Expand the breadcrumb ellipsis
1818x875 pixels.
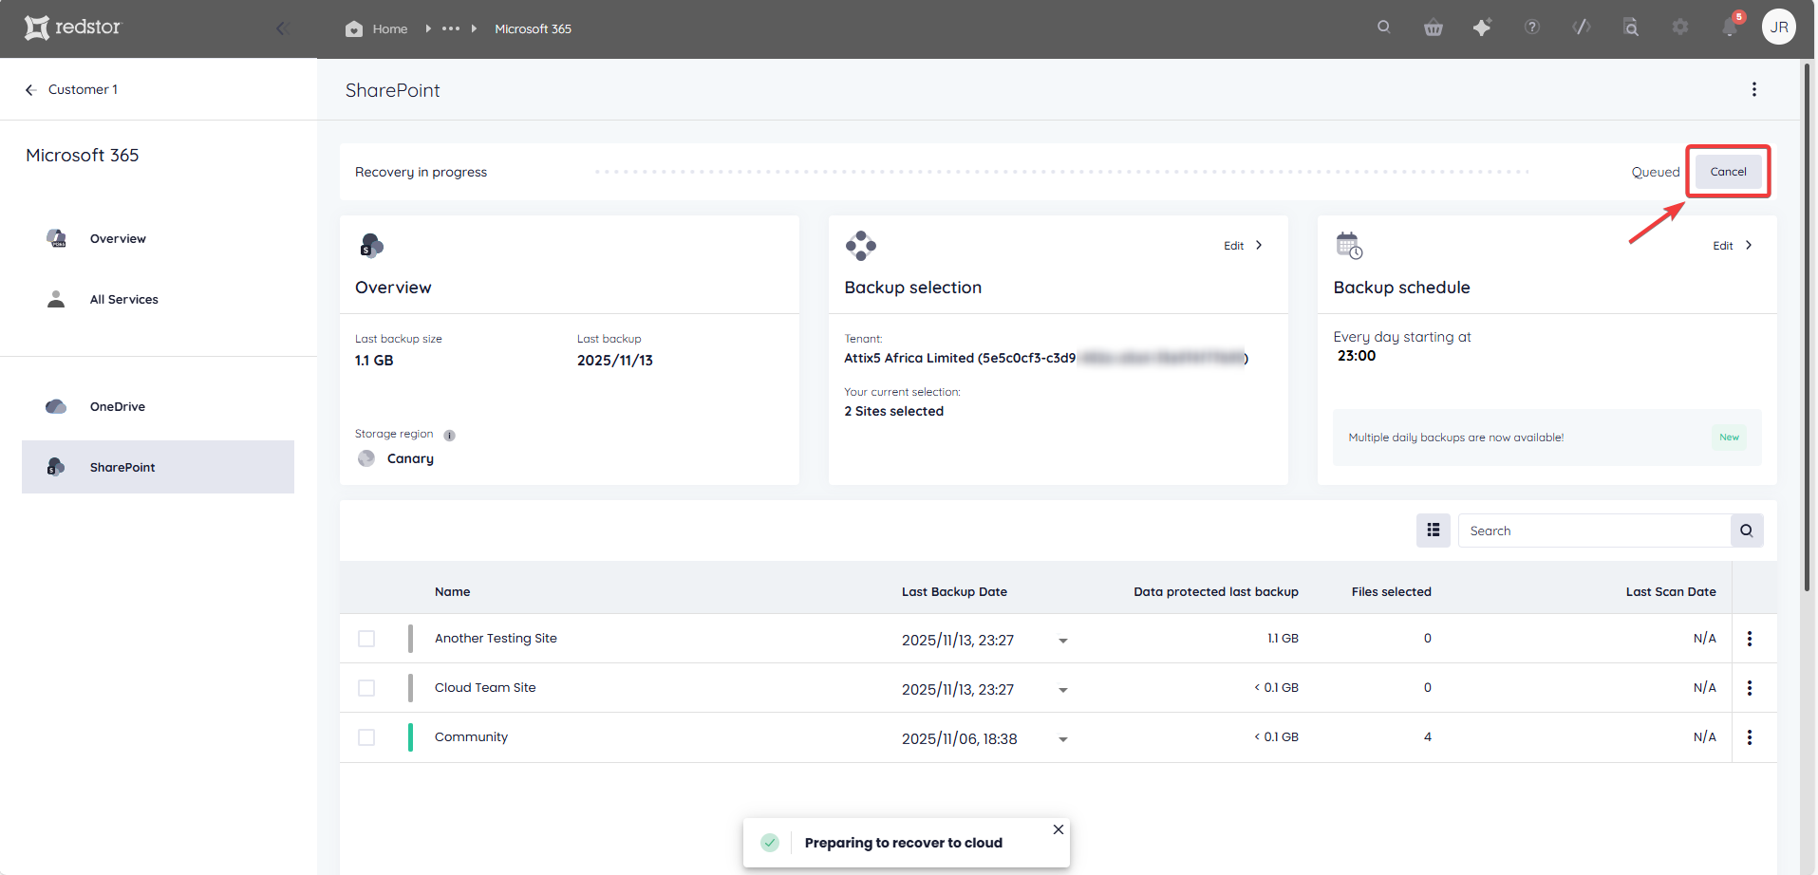(x=451, y=28)
